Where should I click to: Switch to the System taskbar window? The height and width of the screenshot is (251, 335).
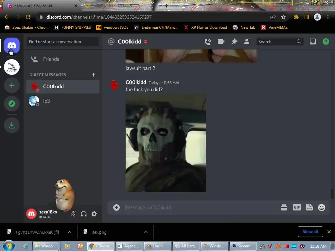click(x=243, y=246)
